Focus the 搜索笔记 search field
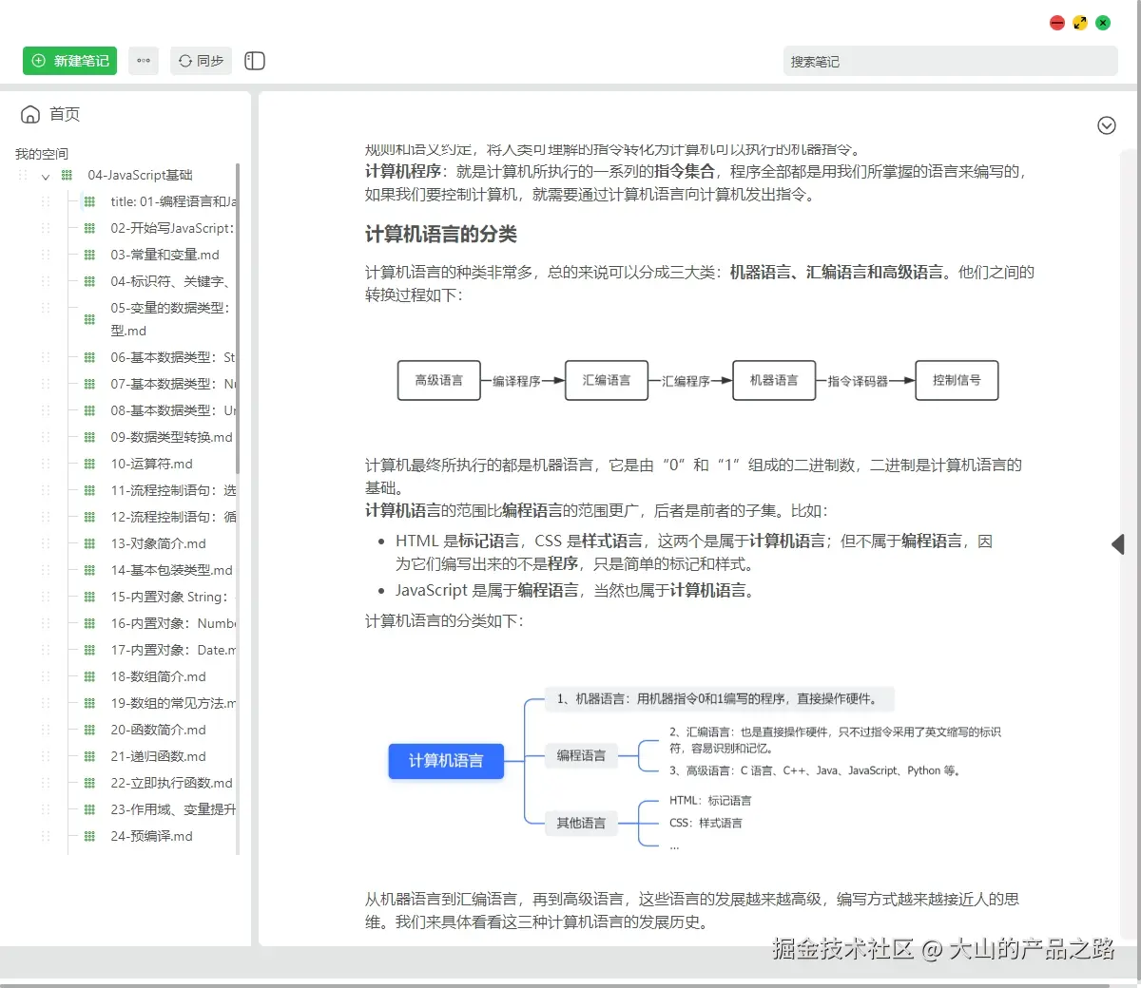This screenshot has width=1141, height=988. point(951,61)
